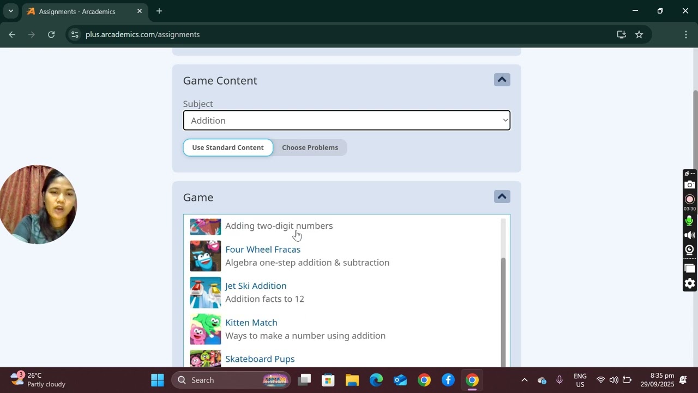Open site information icon in address bar

pyautogui.click(x=75, y=34)
